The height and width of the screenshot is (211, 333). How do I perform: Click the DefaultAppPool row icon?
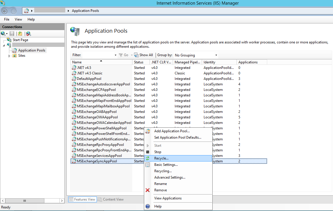click(x=74, y=79)
